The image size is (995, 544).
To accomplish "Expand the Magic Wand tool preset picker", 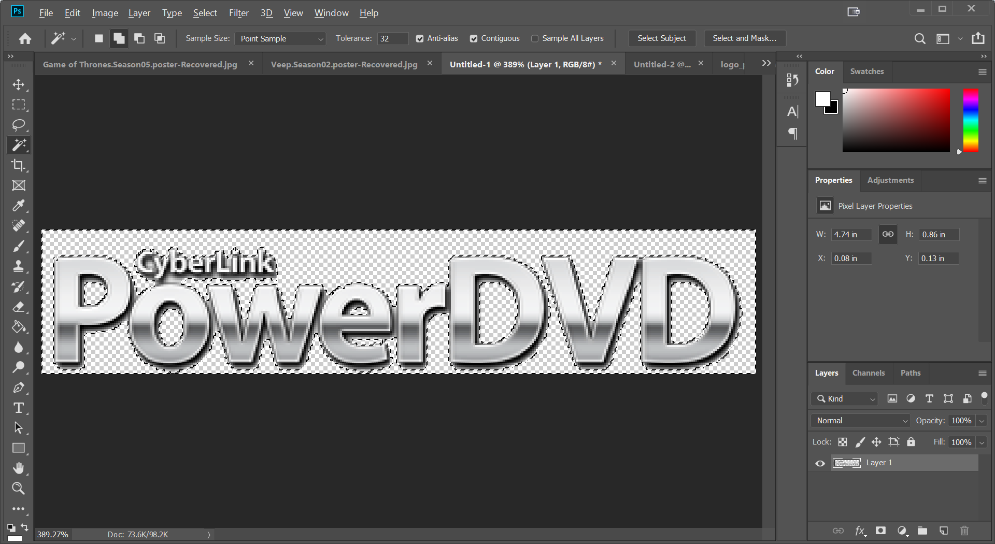I will (74, 39).
